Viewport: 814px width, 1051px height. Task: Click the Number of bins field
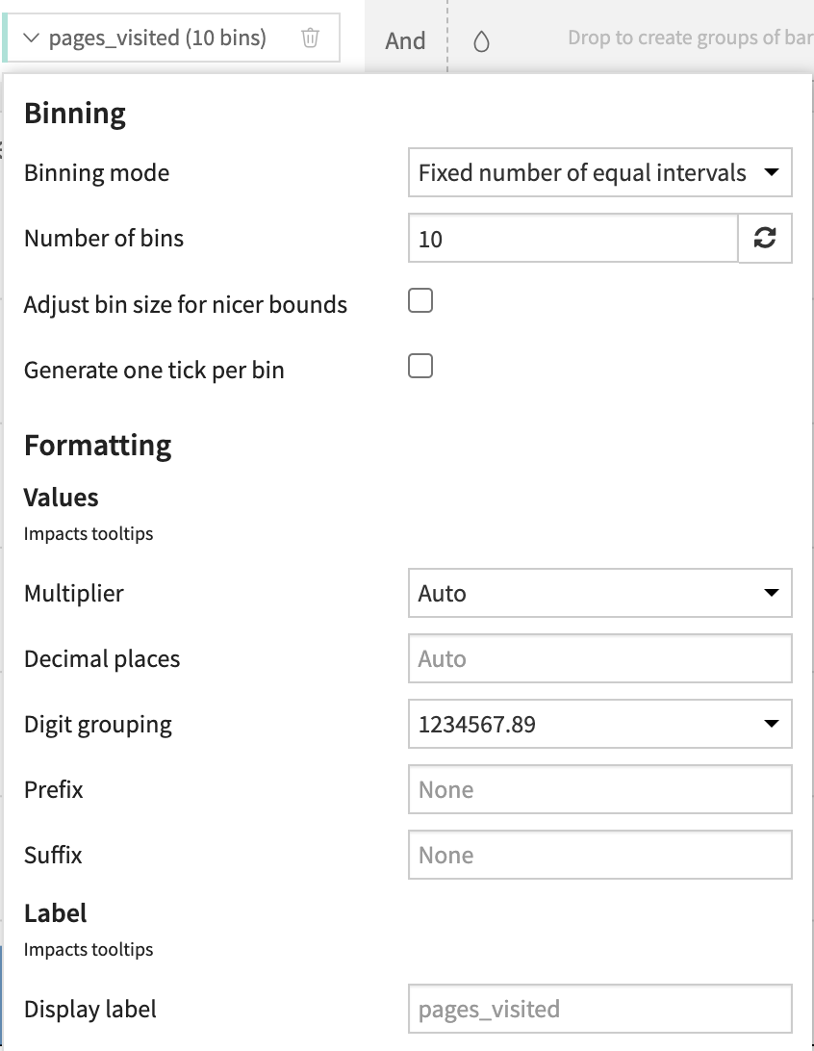pyautogui.click(x=572, y=238)
